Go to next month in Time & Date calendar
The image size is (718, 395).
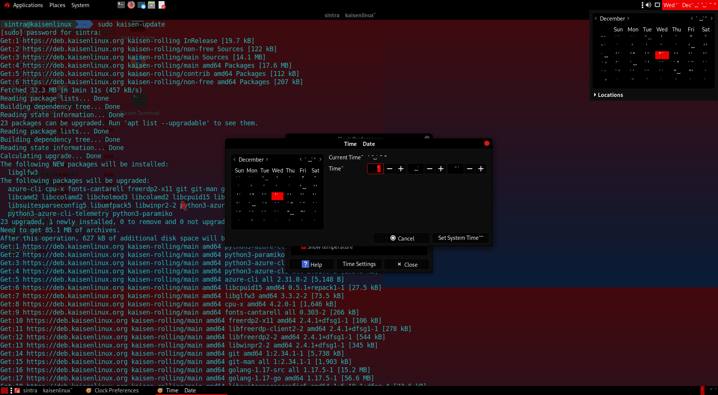(x=267, y=159)
